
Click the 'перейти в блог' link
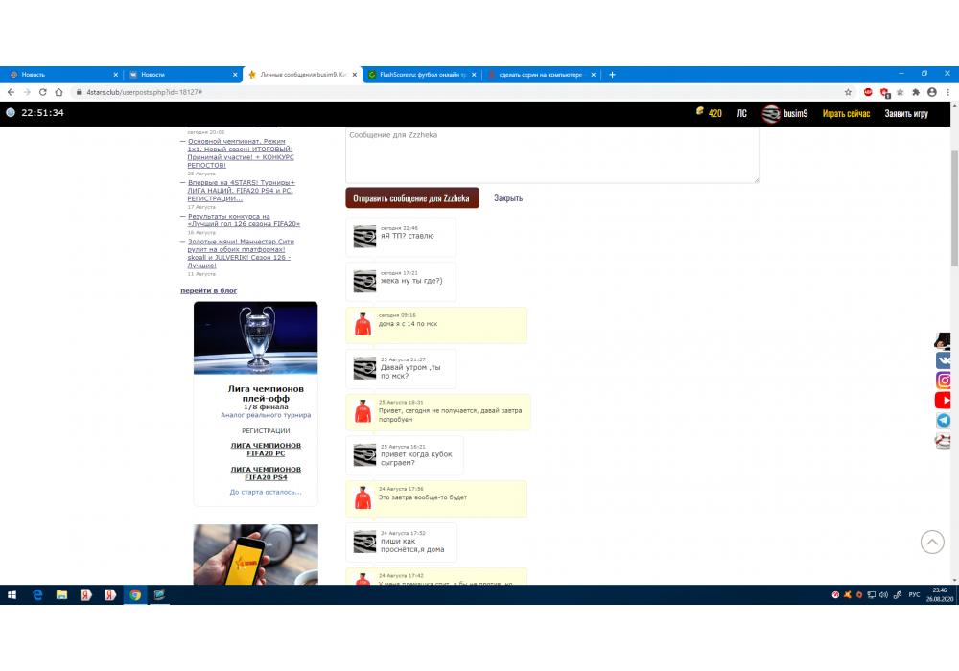[208, 290]
